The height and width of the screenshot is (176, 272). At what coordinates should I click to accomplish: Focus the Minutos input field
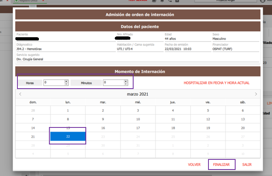[113, 83]
